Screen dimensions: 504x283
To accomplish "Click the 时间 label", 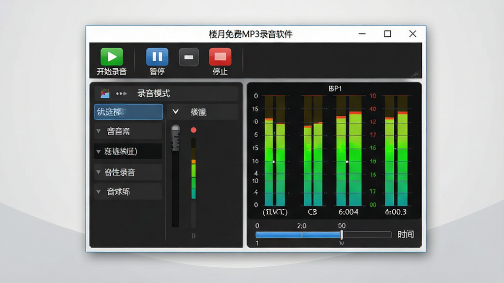I will [406, 234].
